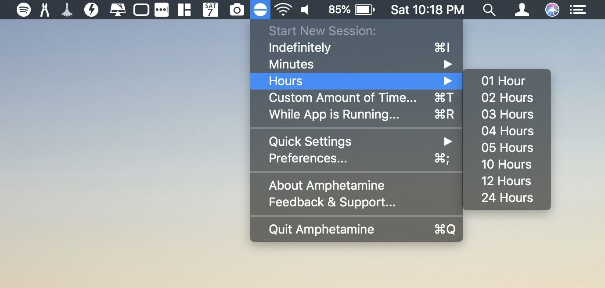Open Custom Amount of Time dialog
The height and width of the screenshot is (288, 605).
(x=342, y=97)
